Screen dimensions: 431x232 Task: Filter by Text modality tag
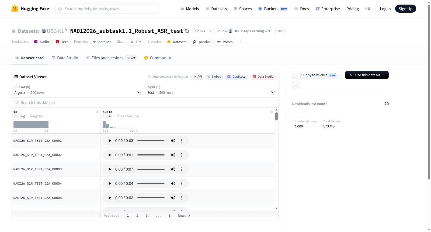pos(62,42)
